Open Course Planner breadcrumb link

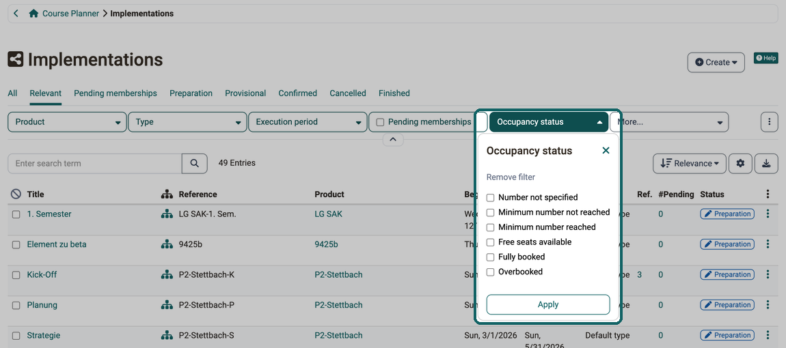tap(70, 14)
